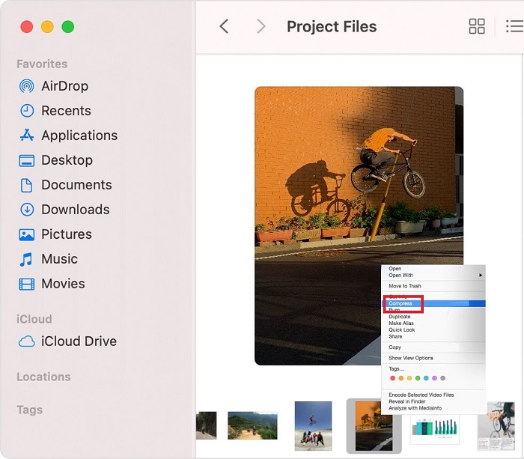This screenshot has height=459, width=524.
Task: Select the bicycle poster thumbnail on the right
Action: [496, 426]
